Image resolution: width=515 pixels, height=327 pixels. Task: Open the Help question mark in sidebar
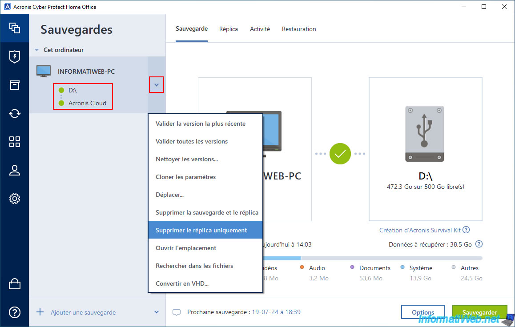click(14, 312)
